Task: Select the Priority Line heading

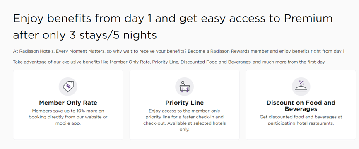Action: click(x=184, y=103)
